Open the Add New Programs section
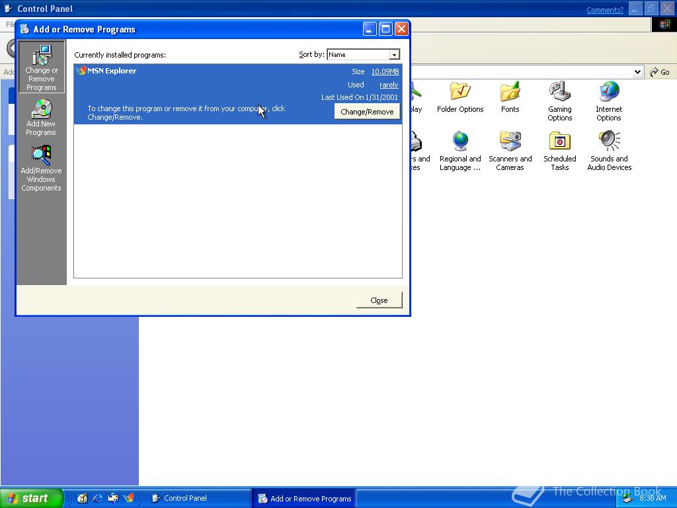This screenshot has width=677, height=508. [41, 117]
